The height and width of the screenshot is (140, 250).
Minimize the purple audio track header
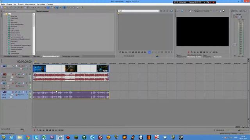point(2,92)
